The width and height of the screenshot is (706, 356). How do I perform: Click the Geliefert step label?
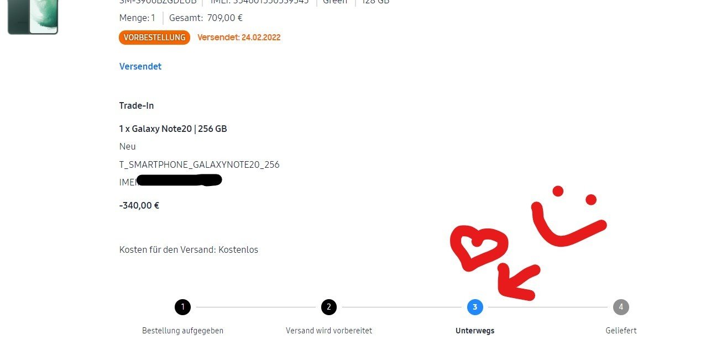(621, 331)
